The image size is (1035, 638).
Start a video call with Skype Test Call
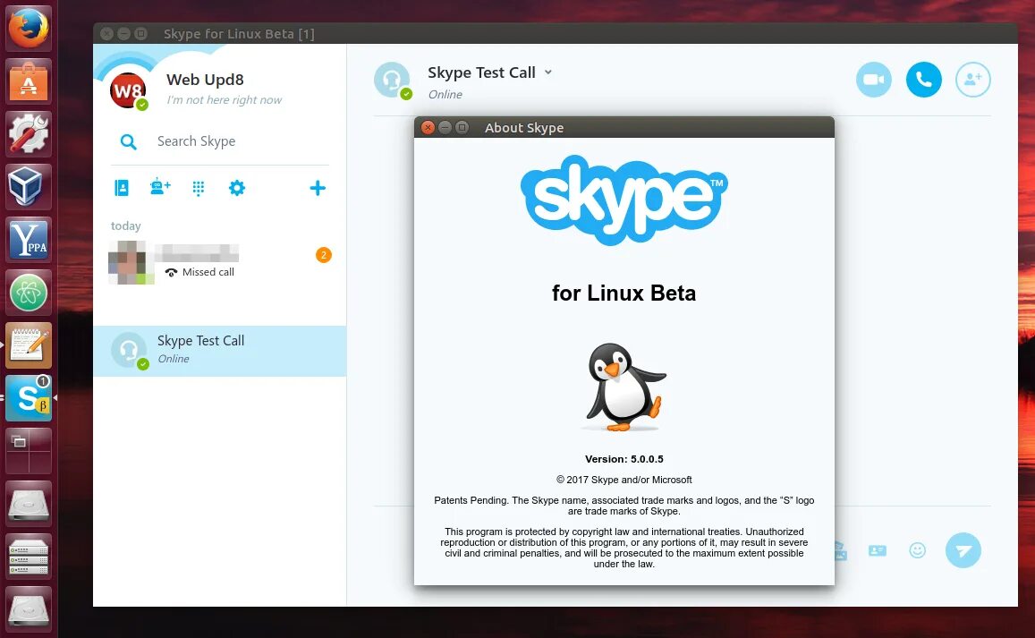pos(873,80)
